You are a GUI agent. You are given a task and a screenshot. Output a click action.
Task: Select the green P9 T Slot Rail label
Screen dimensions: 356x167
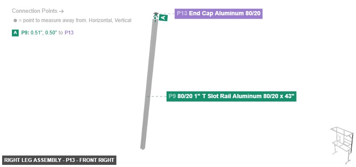[232, 96]
